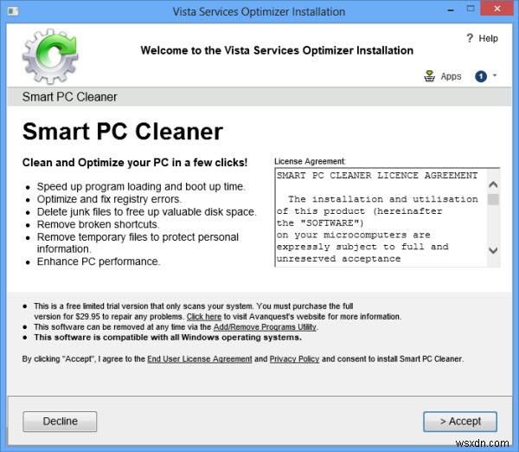The height and width of the screenshot is (452, 519).
Task: Click the license agreement scrollbar thumb
Action: click(x=493, y=199)
